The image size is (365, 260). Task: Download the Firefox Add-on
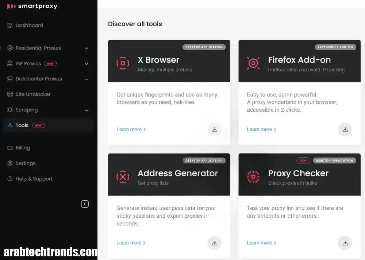point(345,129)
